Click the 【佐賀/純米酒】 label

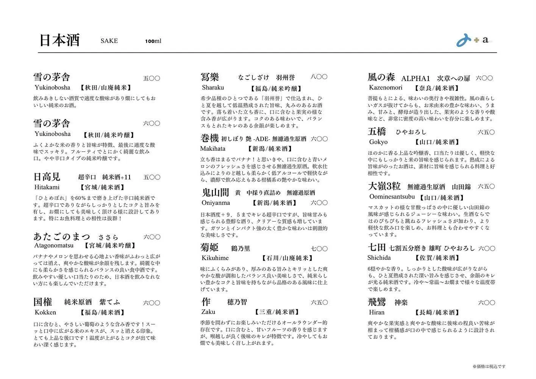click(437, 258)
